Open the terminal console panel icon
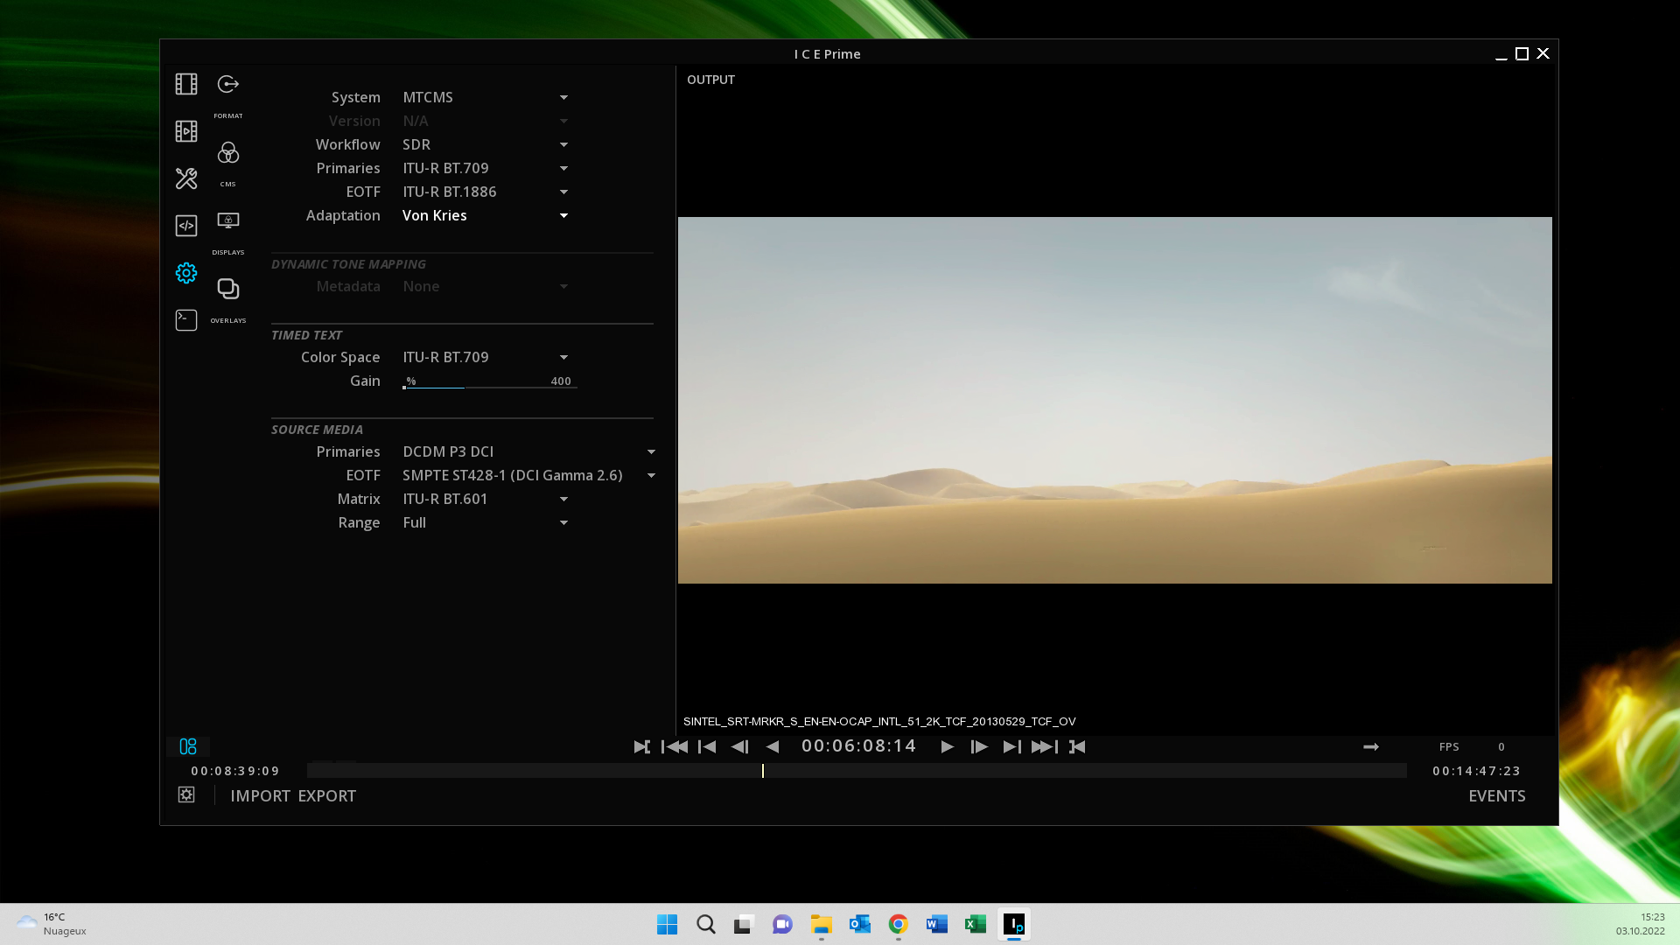 (186, 320)
